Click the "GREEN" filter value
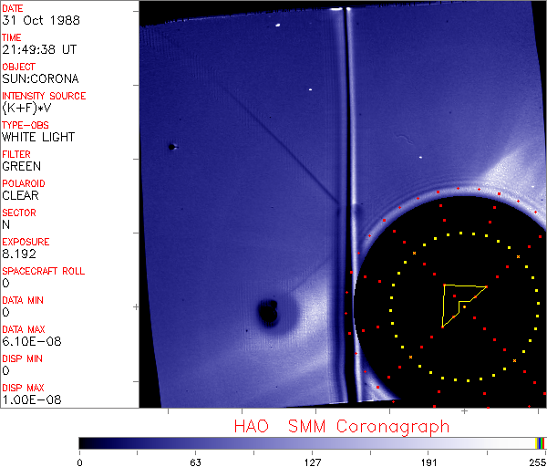547x467 pixels. pyautogui.click(x=21, y=166)
